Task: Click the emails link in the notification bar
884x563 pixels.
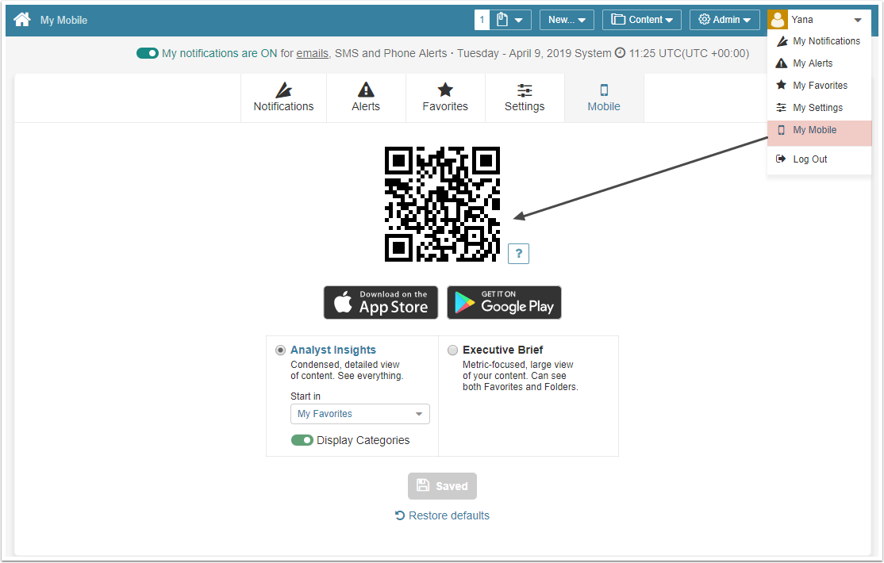Action: tap(313, 54)
